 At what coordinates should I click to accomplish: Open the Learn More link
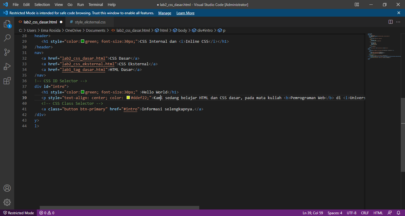point(185,13)
